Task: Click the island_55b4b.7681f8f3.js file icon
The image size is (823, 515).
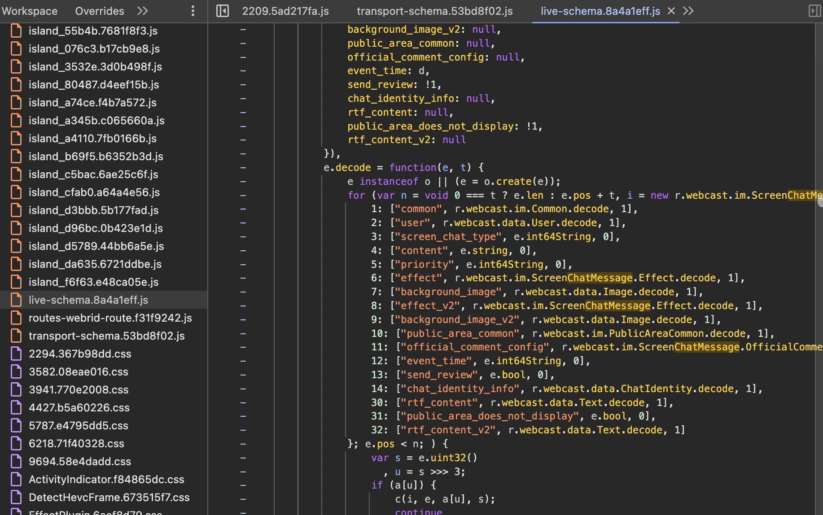Action: tap(16, 31)
